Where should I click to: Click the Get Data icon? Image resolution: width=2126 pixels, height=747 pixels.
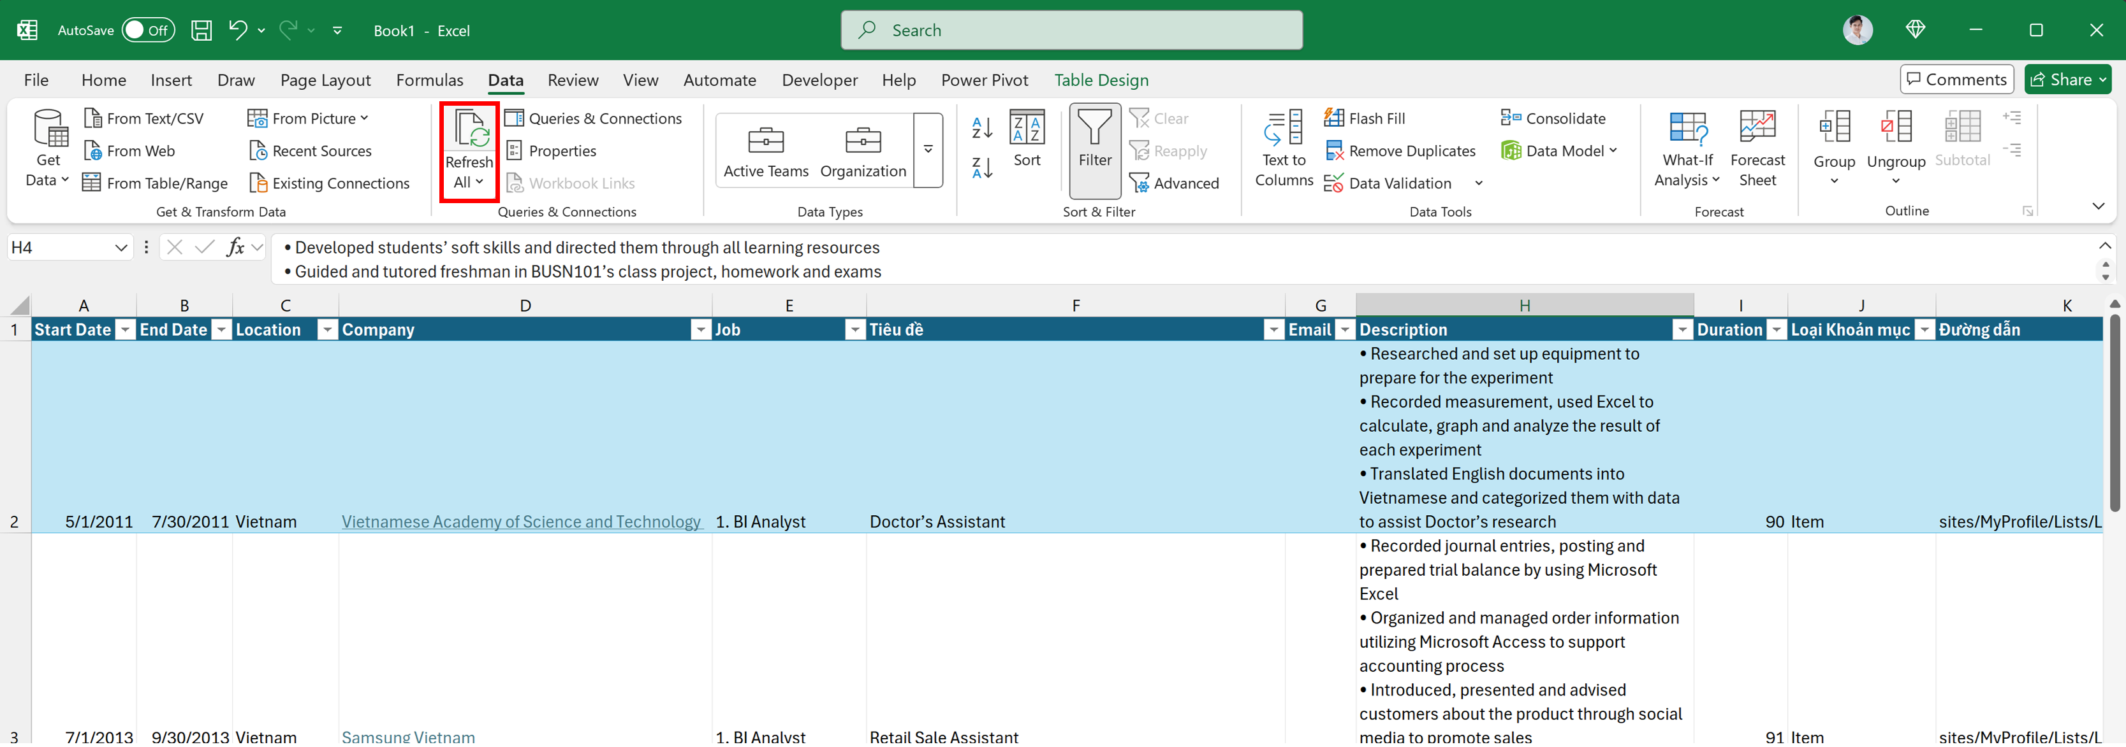coord(50,128)
